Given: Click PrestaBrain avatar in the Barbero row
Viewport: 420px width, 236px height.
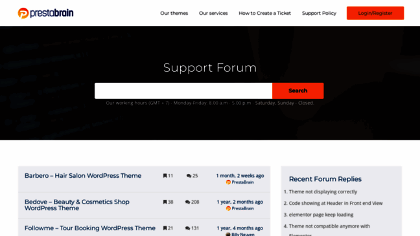Looking at the screenshot, I should coord(228,182).
